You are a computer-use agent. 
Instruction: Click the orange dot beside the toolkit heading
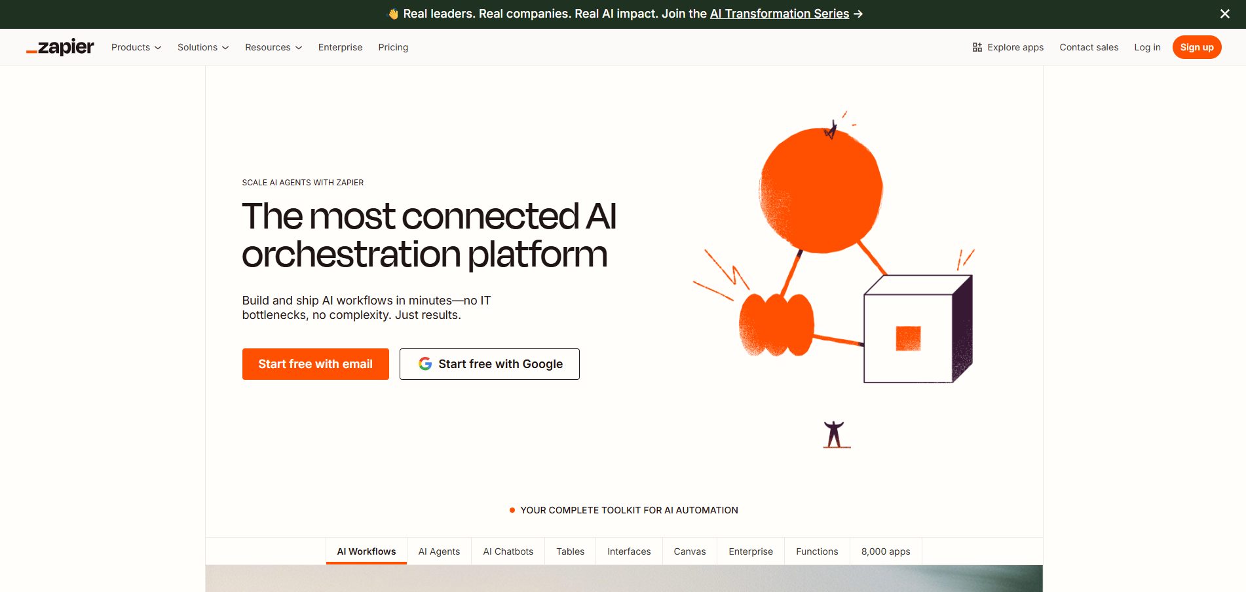click(x=513, y=509)
